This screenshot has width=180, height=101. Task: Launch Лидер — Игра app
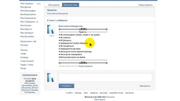pos(27,65)
